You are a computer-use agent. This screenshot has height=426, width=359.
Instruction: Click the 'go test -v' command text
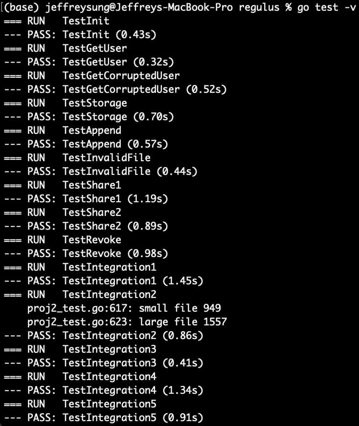click(326, 7)
